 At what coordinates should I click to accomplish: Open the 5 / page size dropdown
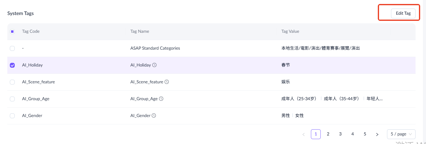click(x=401, y=134)
